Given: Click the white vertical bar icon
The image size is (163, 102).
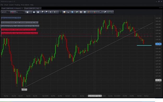Looking at the screenshot, I should (81, 12).
